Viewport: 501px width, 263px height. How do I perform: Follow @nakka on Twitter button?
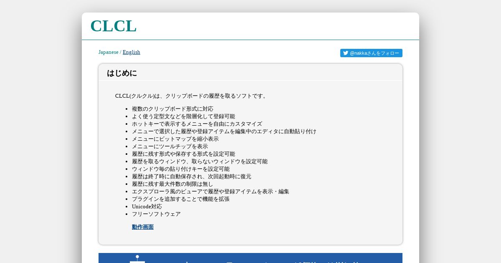pyautogui.click(x=371, y=53)
